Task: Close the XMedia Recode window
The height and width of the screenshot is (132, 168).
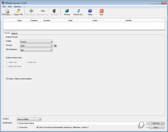Action: pyautogui.click(x=164, y=3)
